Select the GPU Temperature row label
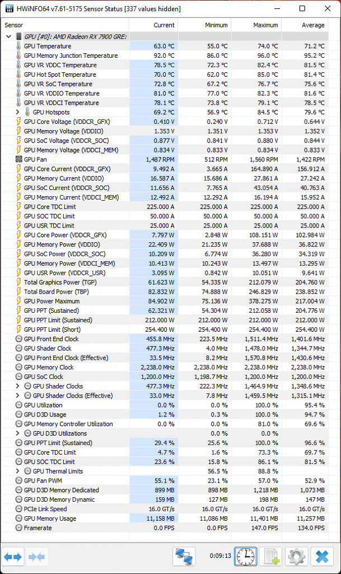Screen dimensions: 341x574 point(48,46)
